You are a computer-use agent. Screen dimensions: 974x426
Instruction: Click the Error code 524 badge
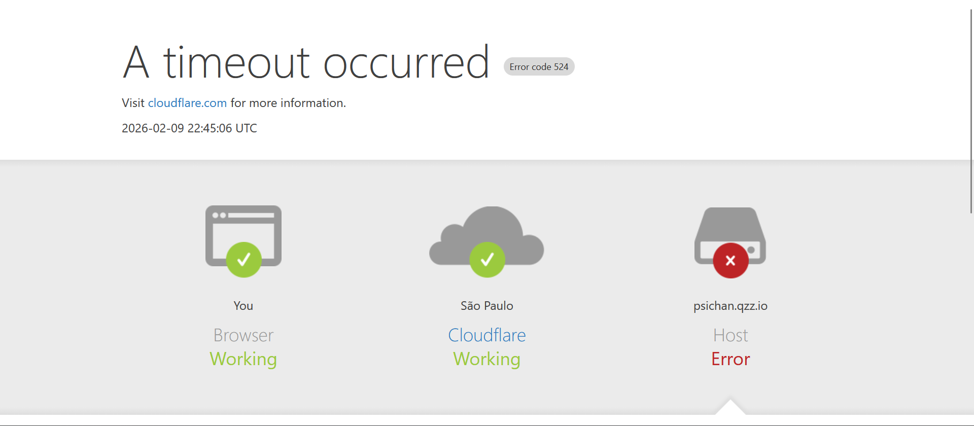[539, 66]
